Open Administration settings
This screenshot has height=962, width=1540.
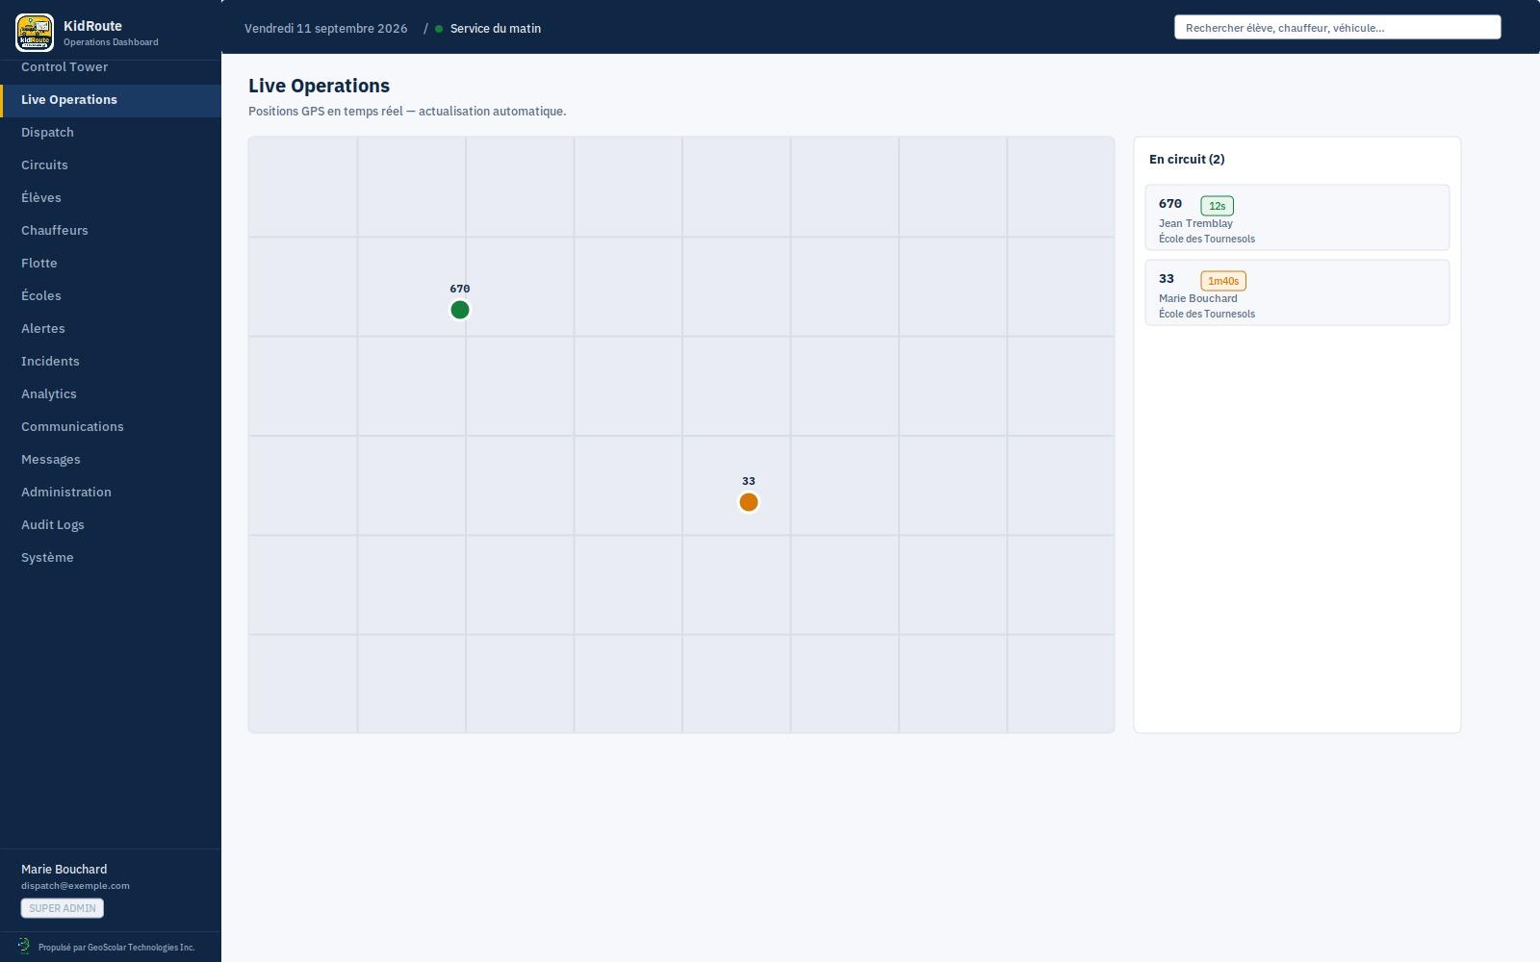(x=111, y=493)
